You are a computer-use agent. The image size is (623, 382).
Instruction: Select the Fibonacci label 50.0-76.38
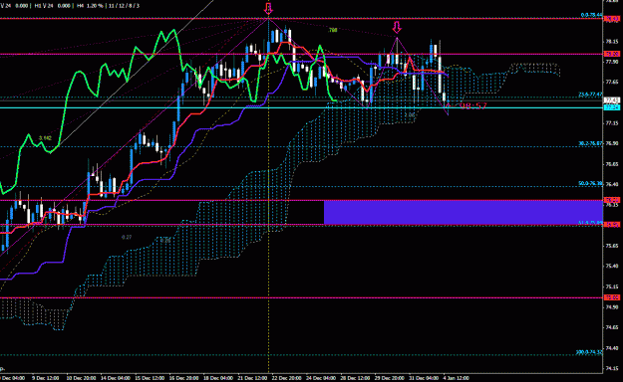(x=590, y=184)
